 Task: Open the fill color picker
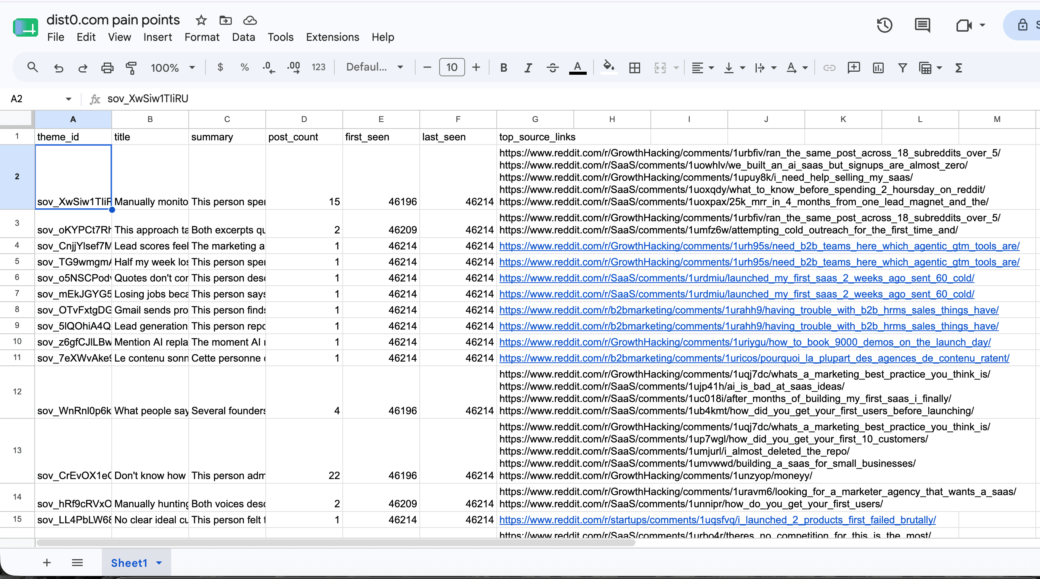pyautogui.click(x=608, y=67)
